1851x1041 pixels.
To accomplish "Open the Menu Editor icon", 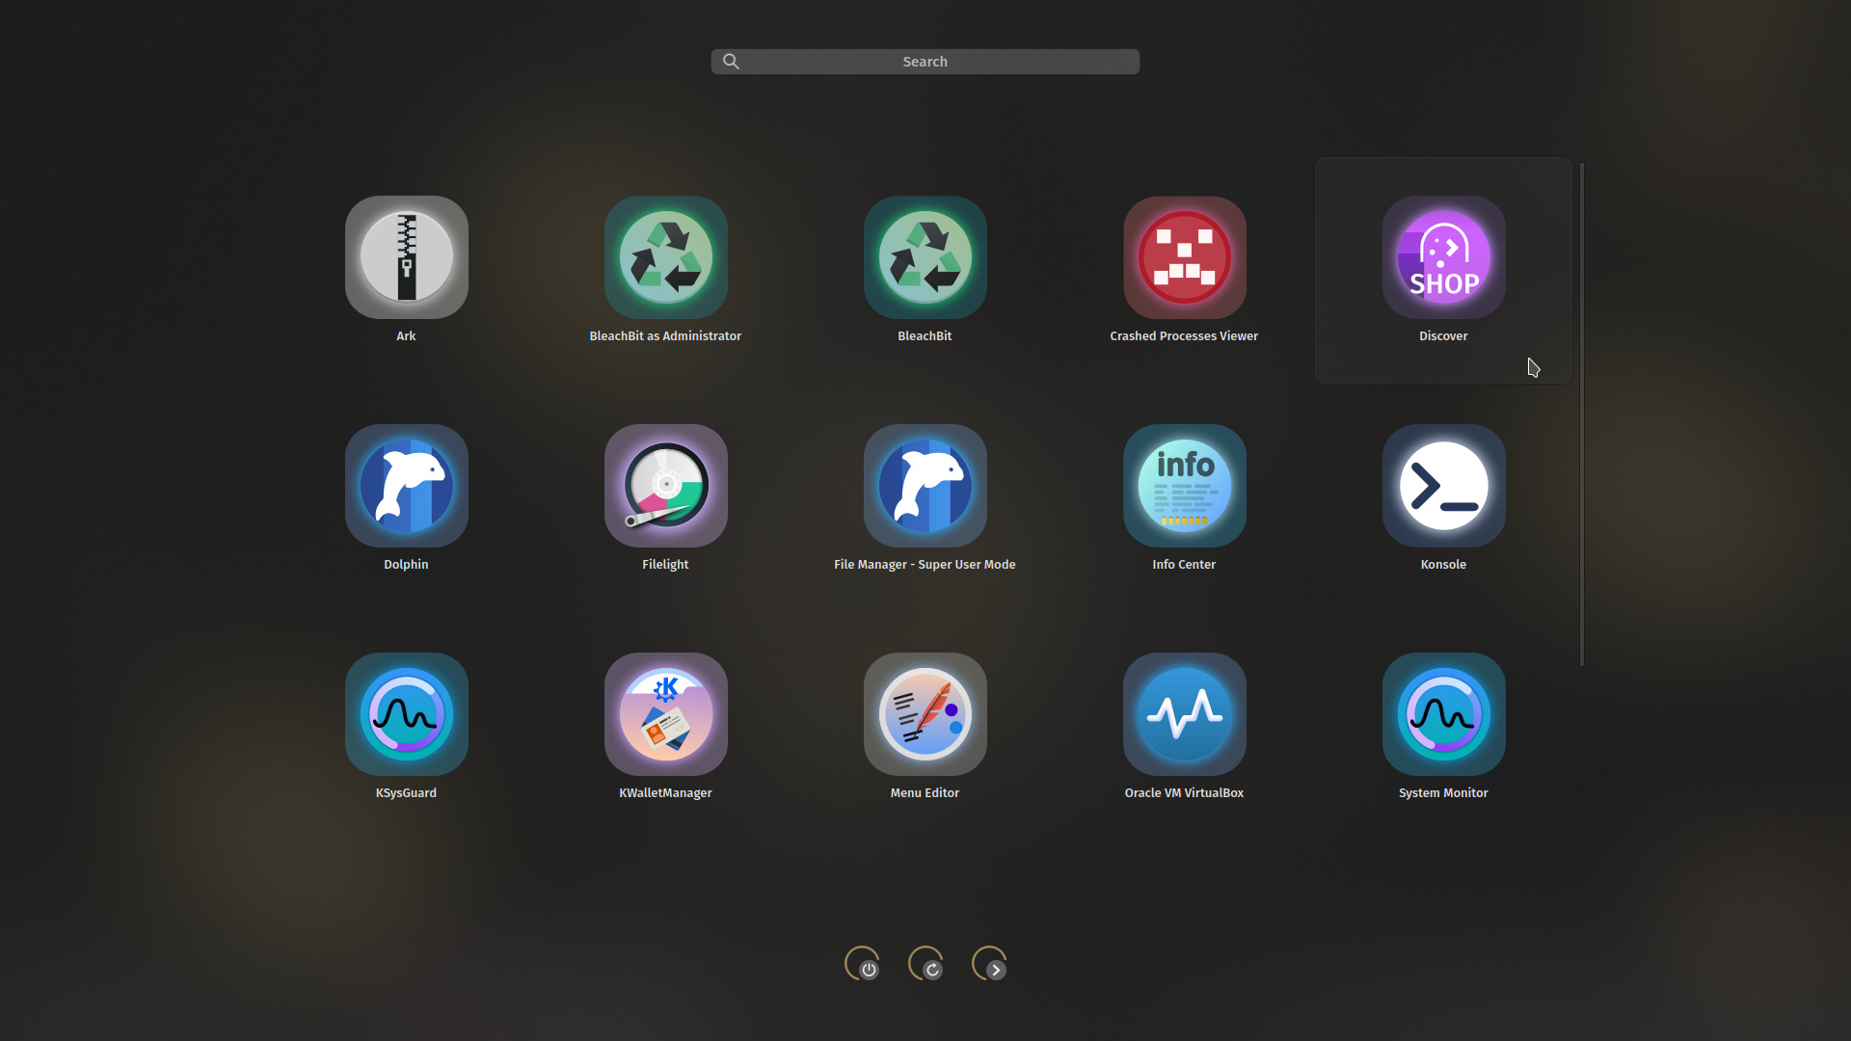I will click(925, 714).
